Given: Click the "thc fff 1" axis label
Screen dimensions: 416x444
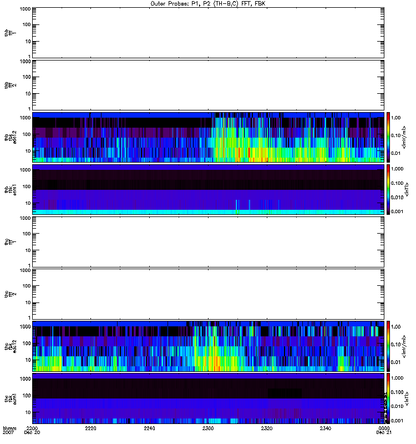Looking at the screenshot, I should (10, 242).
